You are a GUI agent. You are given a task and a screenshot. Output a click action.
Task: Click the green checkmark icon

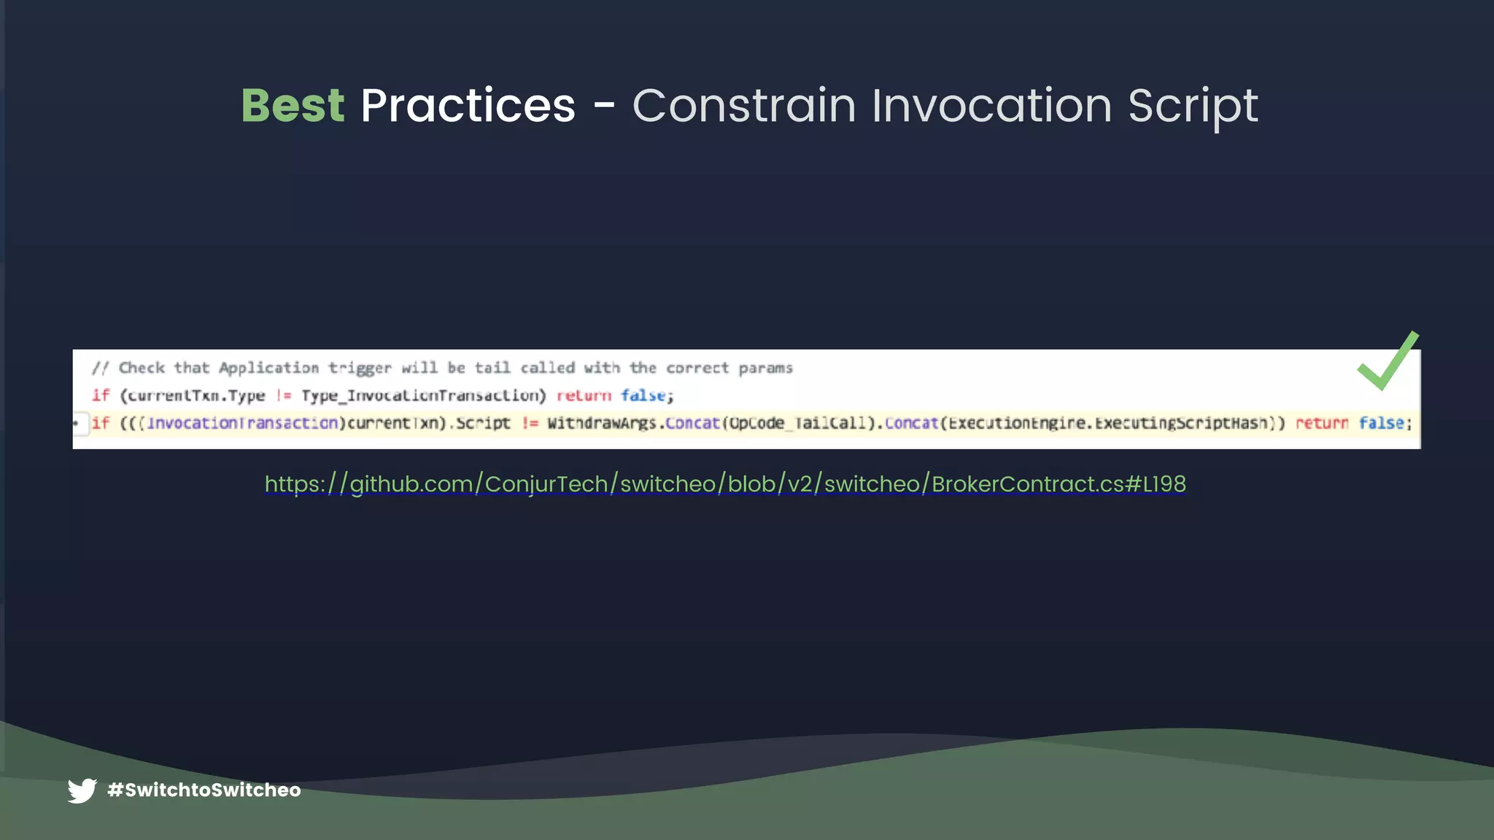(x=1388, y=361)
